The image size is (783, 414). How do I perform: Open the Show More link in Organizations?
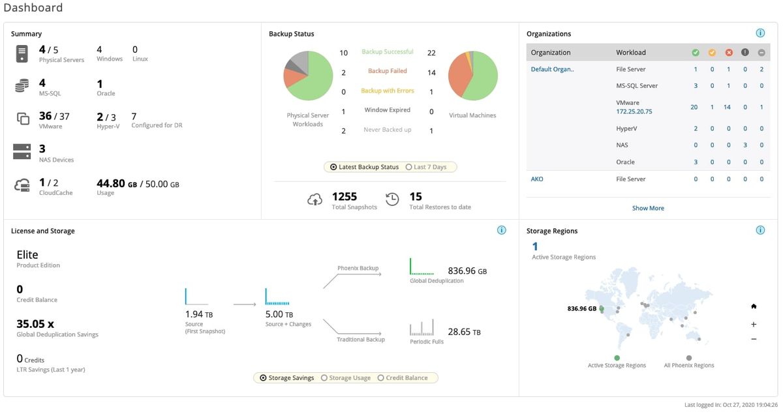(x=647, y=207)
